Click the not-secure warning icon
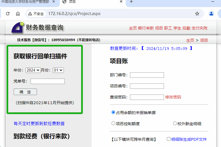The height and width of the screenshot is (147, 221). [30, 14]
